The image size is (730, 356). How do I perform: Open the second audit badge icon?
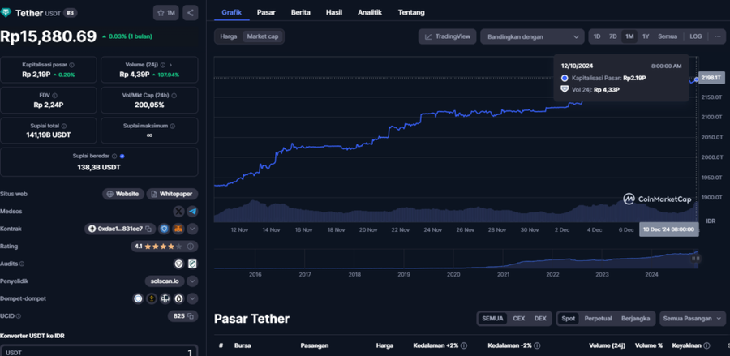[x=192, y=264]
